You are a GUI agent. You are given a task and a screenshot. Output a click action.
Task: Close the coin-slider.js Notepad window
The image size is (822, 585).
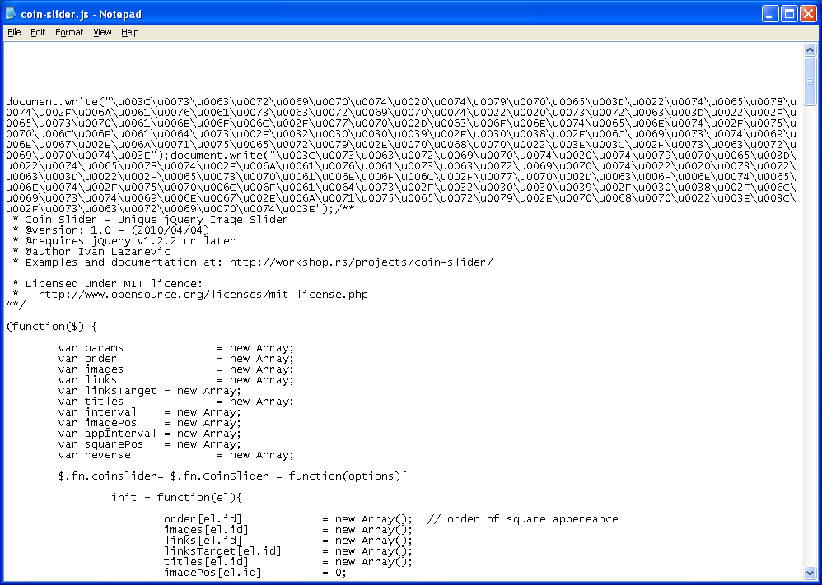click(x=807, y=14)
